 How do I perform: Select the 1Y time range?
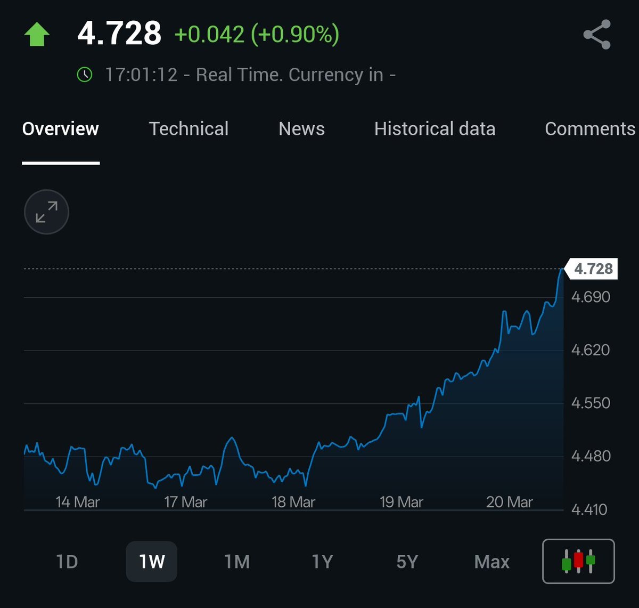pyautogui.click(x=322, y=562)
